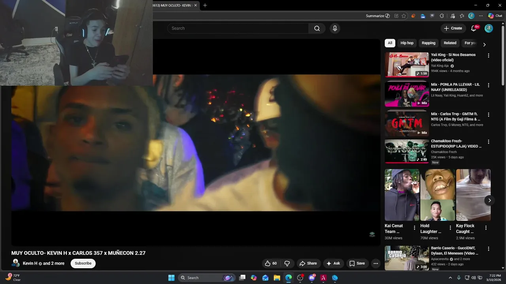Dislike the video with thumbs-down icon
The width and height of the screenshot is (506, 284).
[288, 263]
